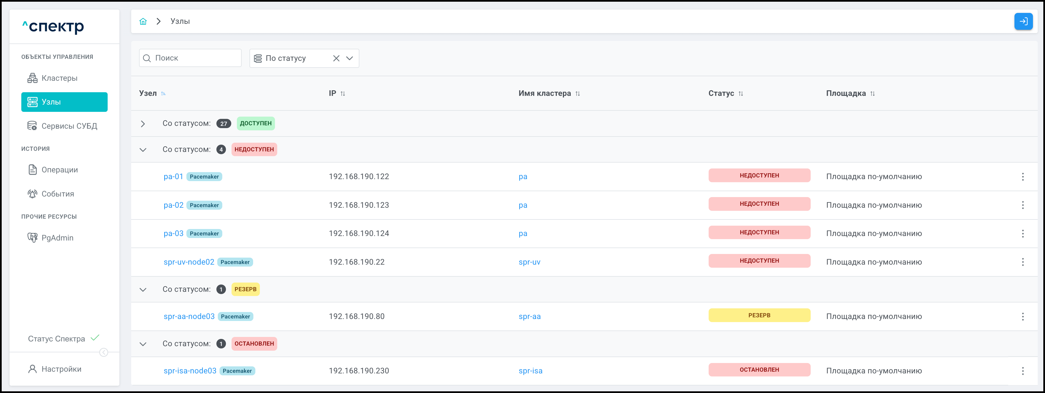Viewport: 1045px width, 393px height.
Task: Expand the 'ДОСТУПЕН' status group
Action: [143, 124]
